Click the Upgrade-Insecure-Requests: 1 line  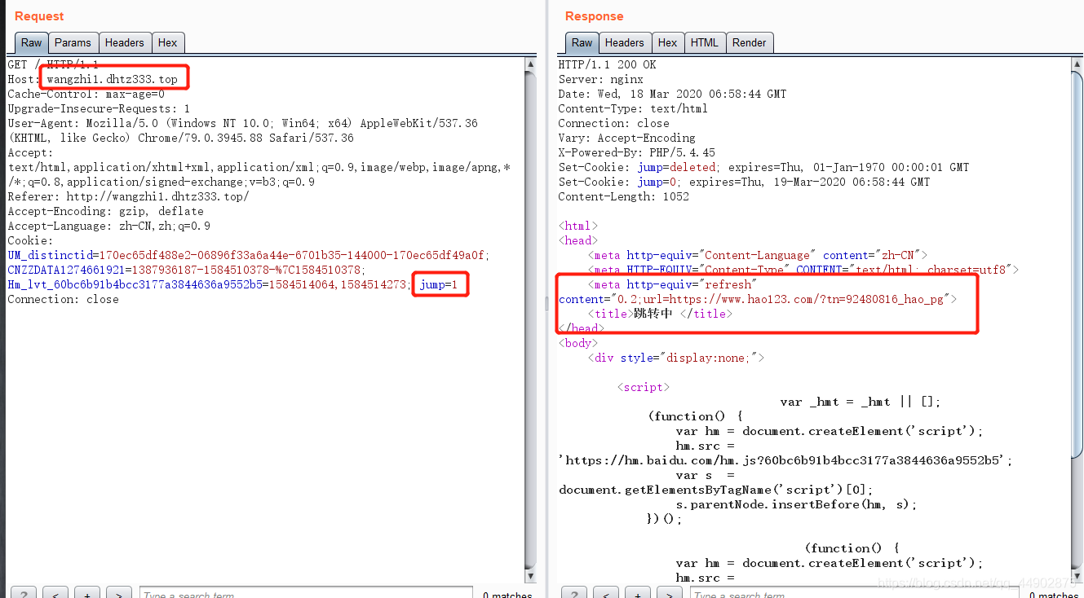99,108
